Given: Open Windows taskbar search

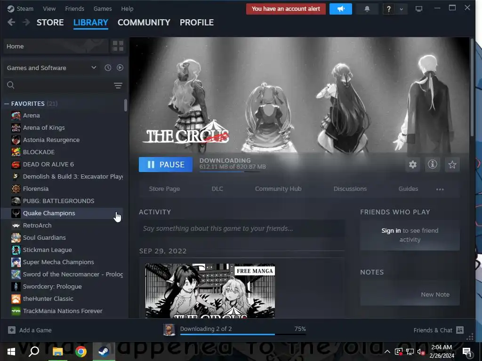Looking at the screenshot, I should click(x=34, y=352).
